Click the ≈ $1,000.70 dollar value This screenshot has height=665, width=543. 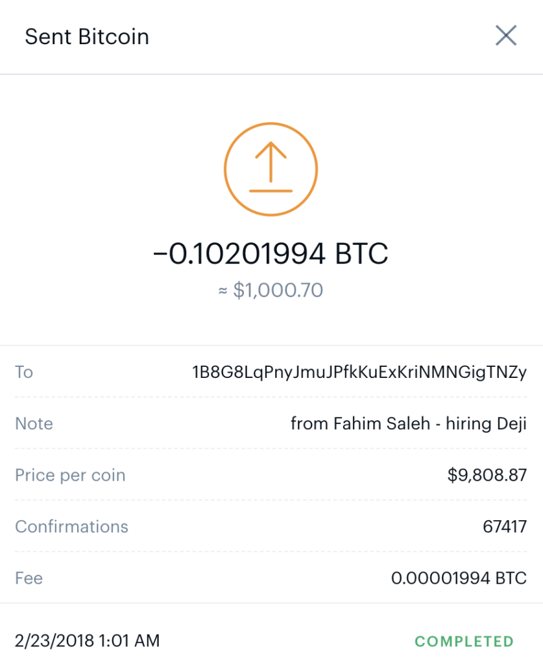click(x=271, y=290)
